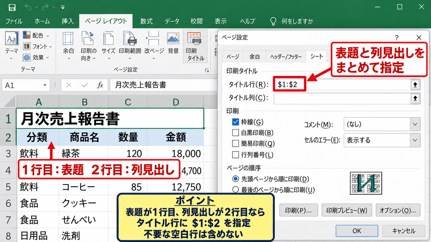Switch to the ヘッダー/フッター tab

tap(286, 57)
